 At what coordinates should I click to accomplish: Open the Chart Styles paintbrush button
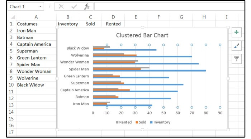coord(236,46)
